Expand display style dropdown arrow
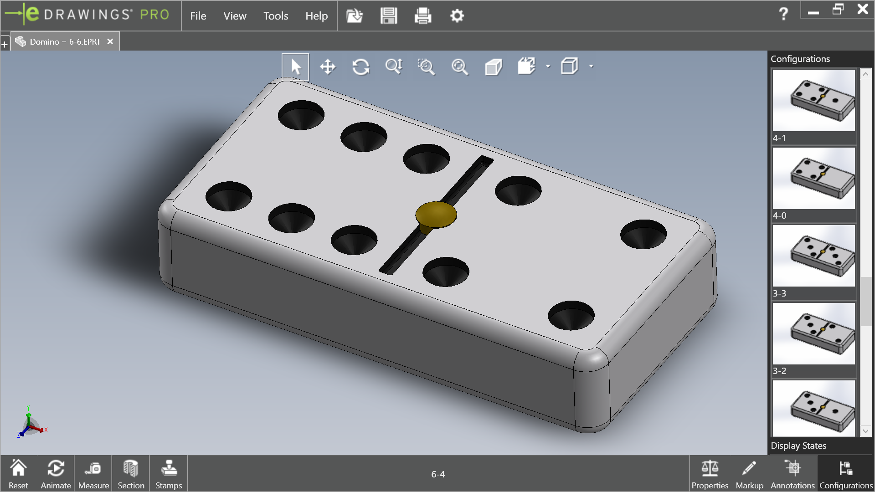Image resolution: width=875 pixels, height=492 pixels. pyautogui.click(x=591, y=67)
